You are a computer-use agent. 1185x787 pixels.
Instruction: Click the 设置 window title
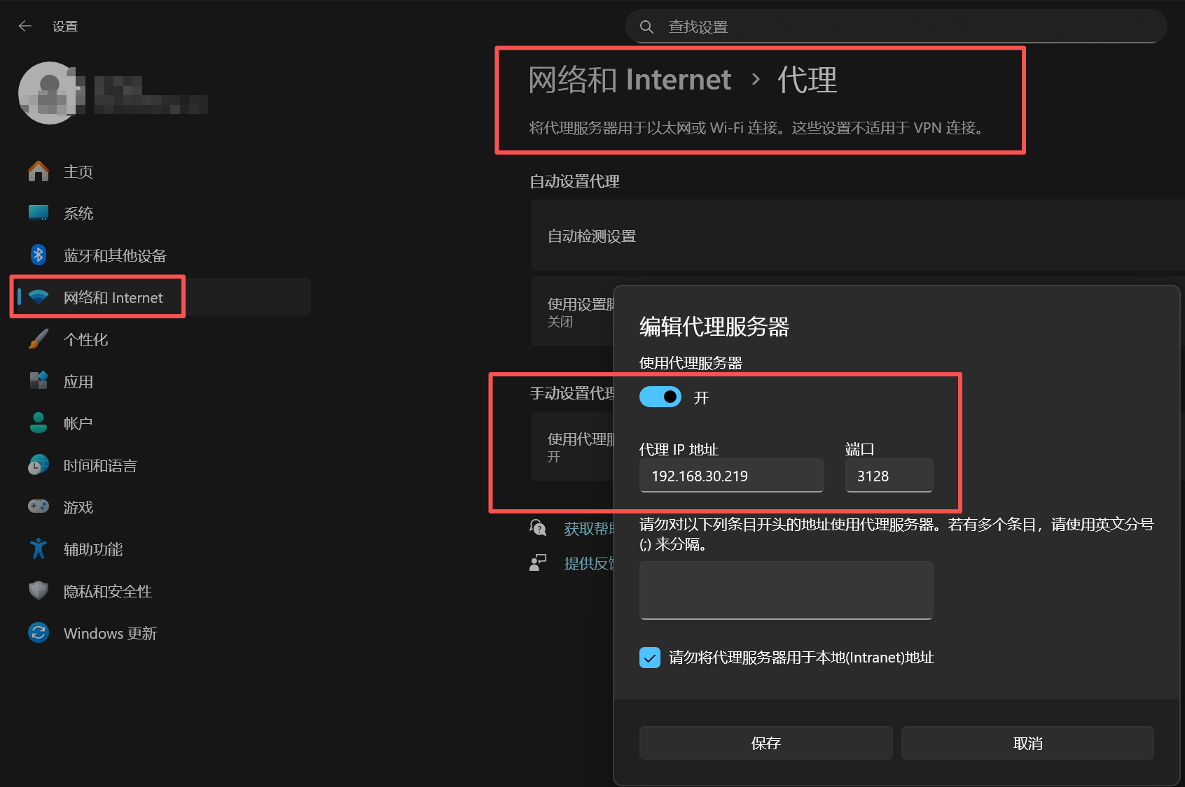[x=65, y=27]
